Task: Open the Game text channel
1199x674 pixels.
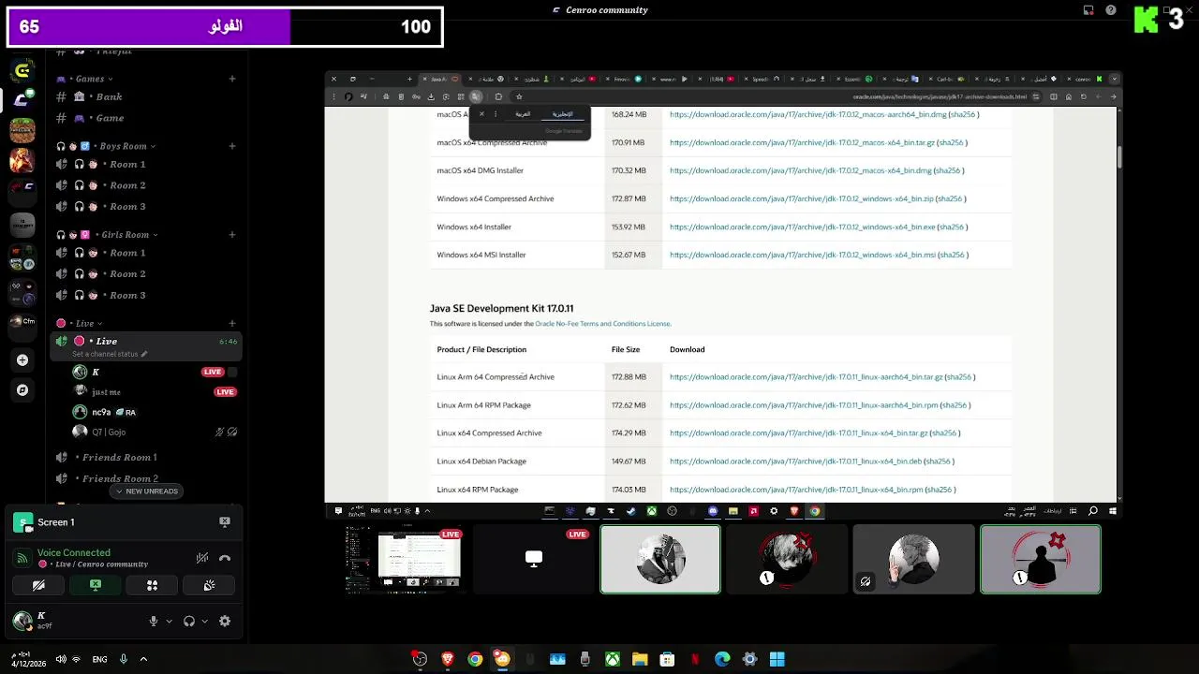Action: tap(146, 118)
